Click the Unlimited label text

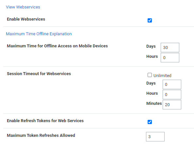(162, 75)
